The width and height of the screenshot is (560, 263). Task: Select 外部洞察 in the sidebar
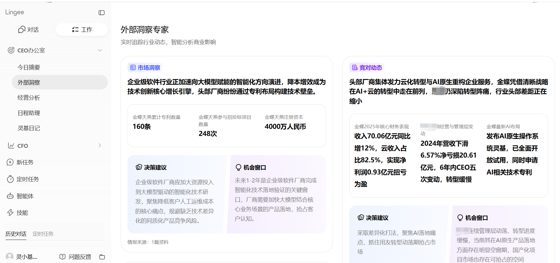pyautogui.click(x=60, y=82)
